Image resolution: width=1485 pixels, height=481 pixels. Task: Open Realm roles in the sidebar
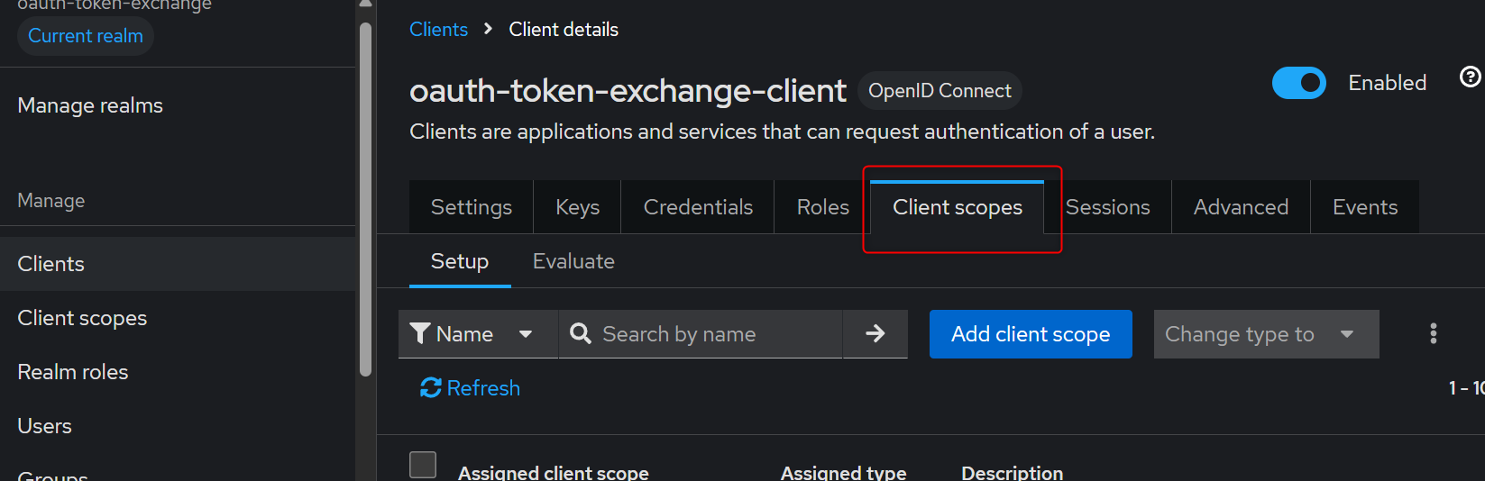point(73,372)
